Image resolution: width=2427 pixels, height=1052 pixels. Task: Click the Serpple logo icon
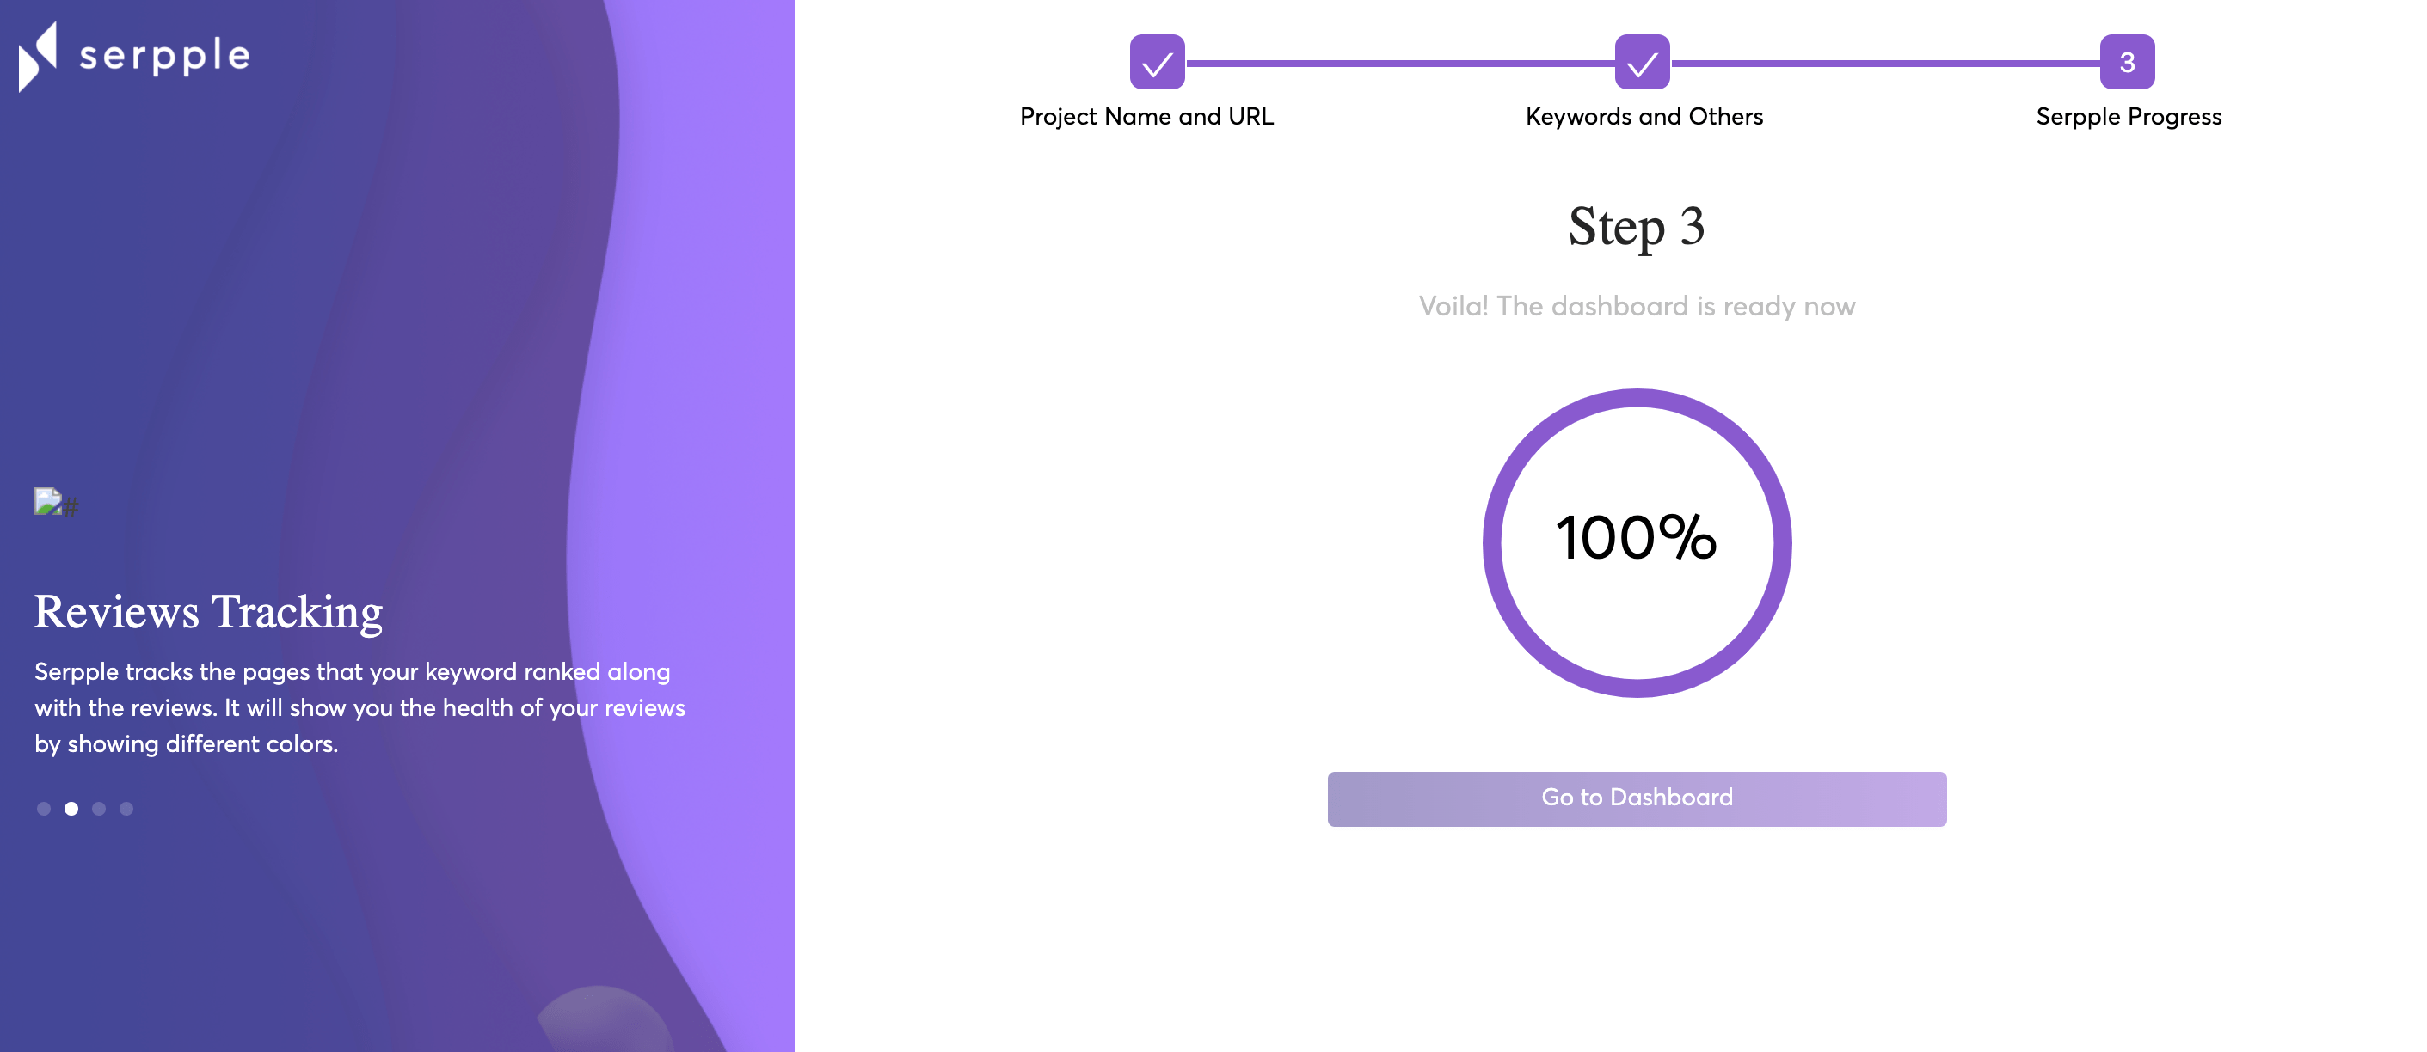(38, 57)
